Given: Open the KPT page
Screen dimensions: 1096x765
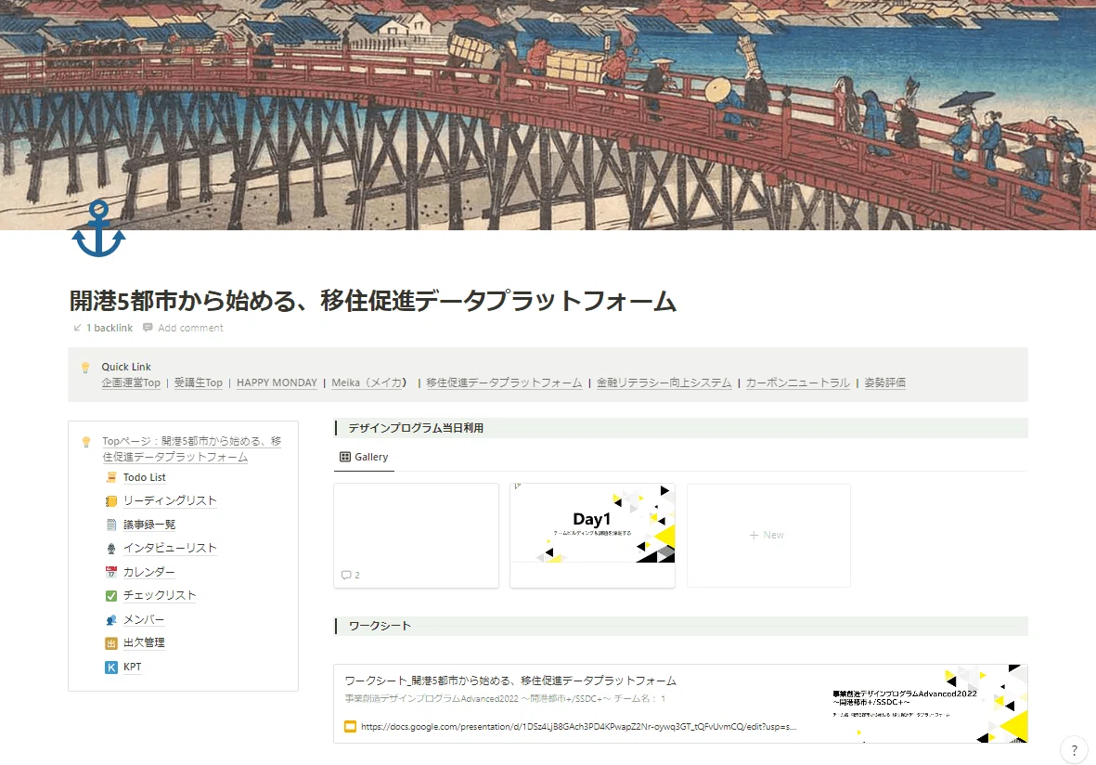Looking at the screenshot, I should coord(132,668).
